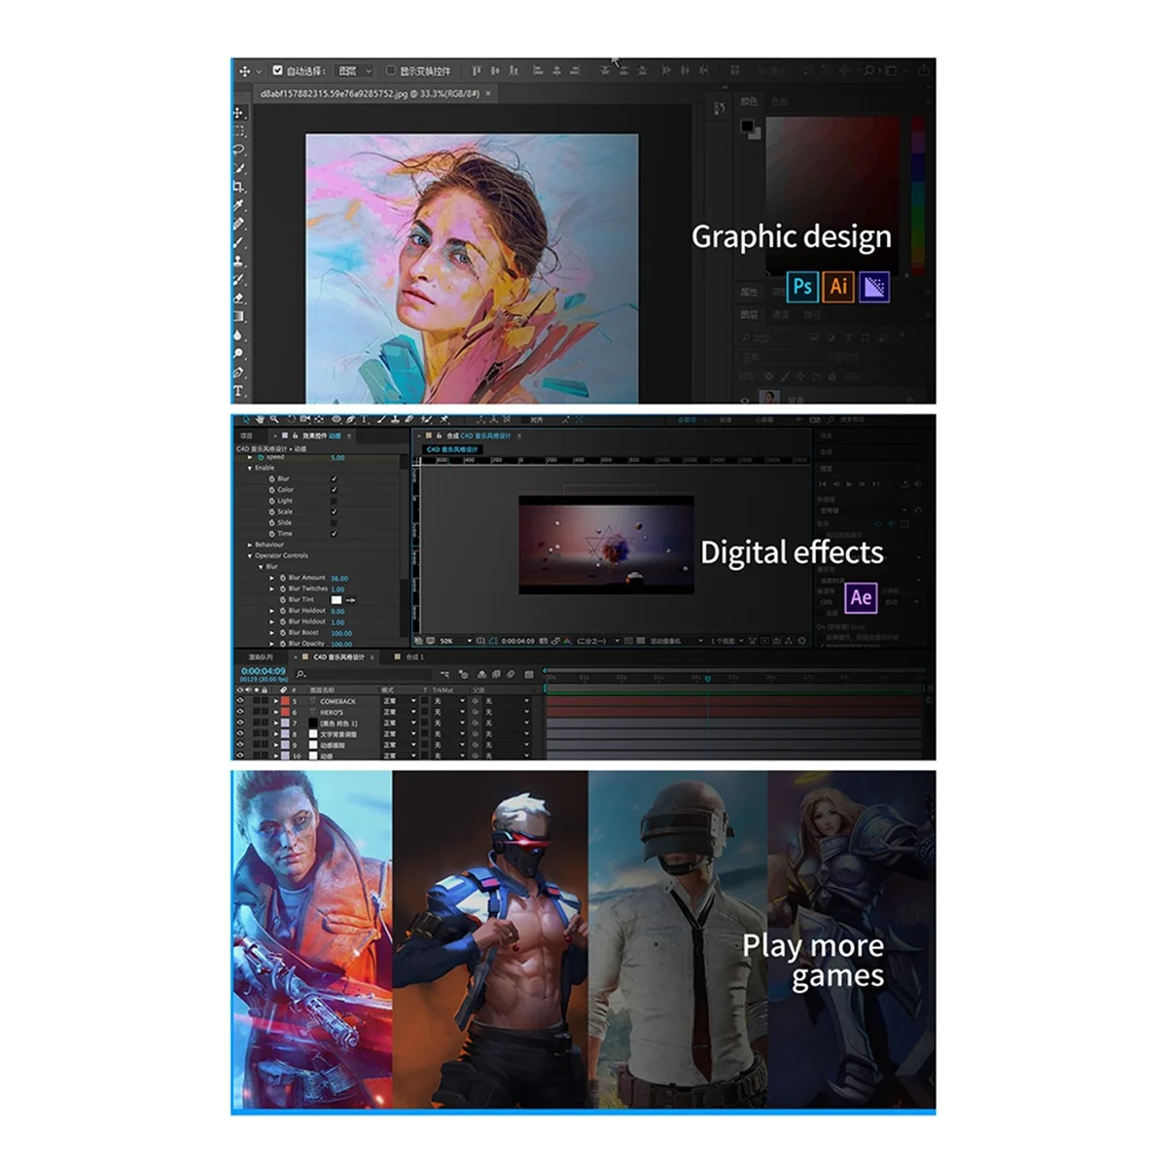Screen dimensions: 1167x1167
Task: Close the Photoshop document tab
Action: tap(488, 93)
